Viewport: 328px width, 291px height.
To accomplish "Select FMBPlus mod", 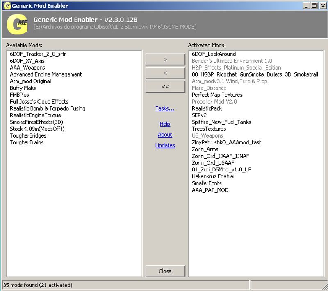I will point(19,95).
